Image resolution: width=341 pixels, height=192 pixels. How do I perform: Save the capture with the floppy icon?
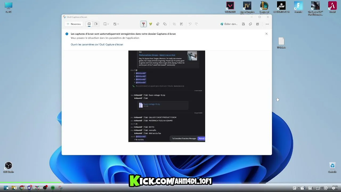point(243,24)
